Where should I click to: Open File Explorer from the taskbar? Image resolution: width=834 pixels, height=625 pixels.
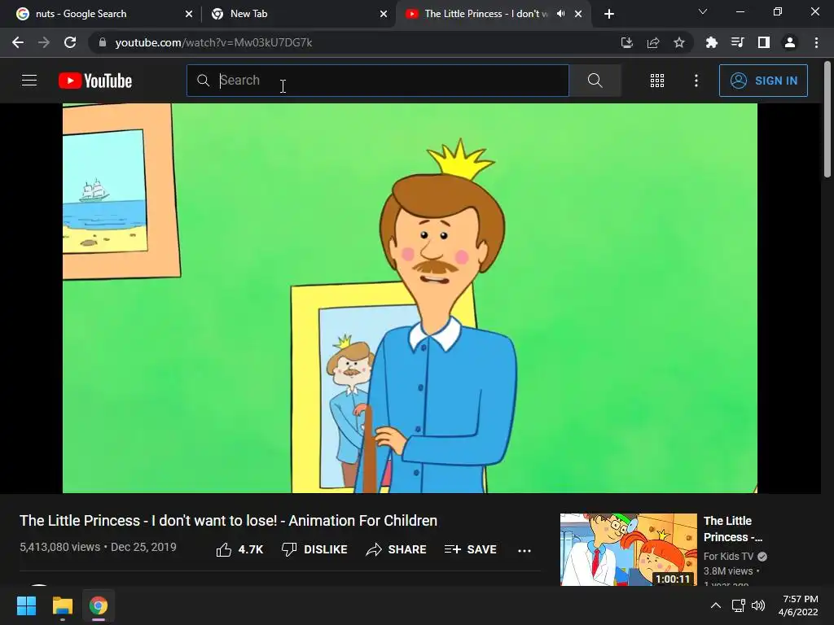click(62, 605)
